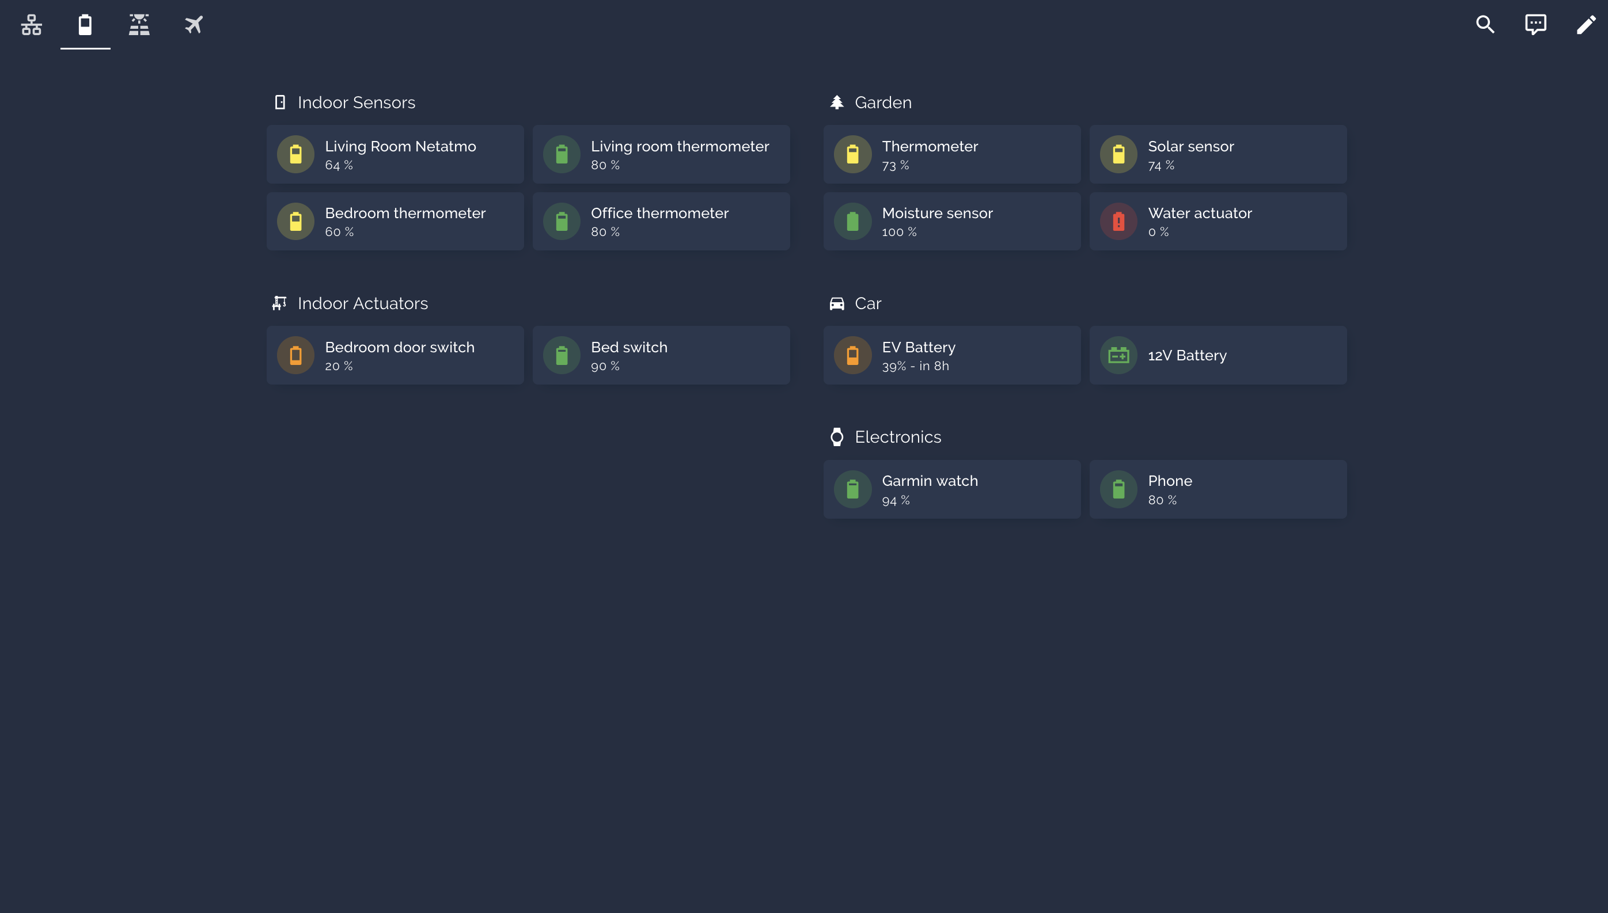Open the airplane tab
This screenshot has height=913, width=1608.
194,25
